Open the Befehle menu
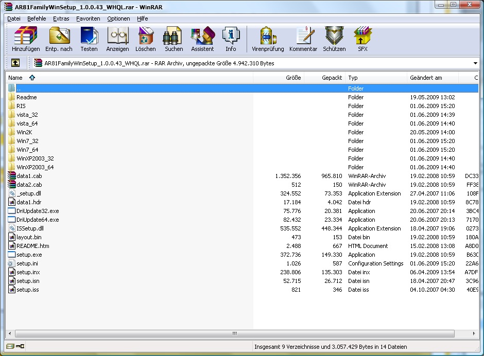Viewport: 484px width, 356px height. (x=37, y=19)
